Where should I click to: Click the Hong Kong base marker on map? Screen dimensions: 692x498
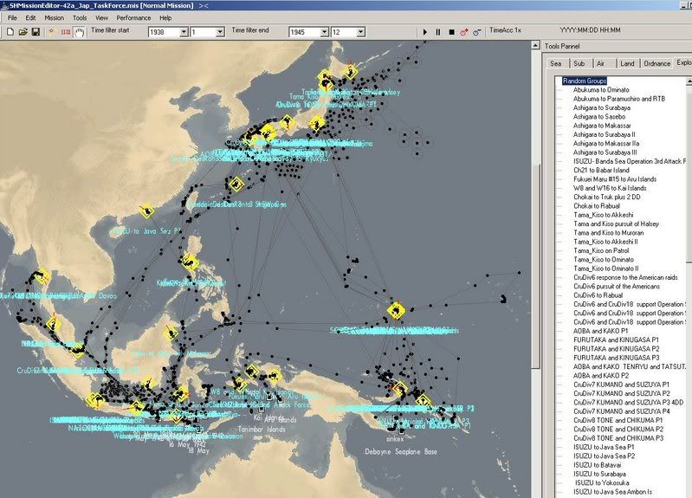(147, 211)
